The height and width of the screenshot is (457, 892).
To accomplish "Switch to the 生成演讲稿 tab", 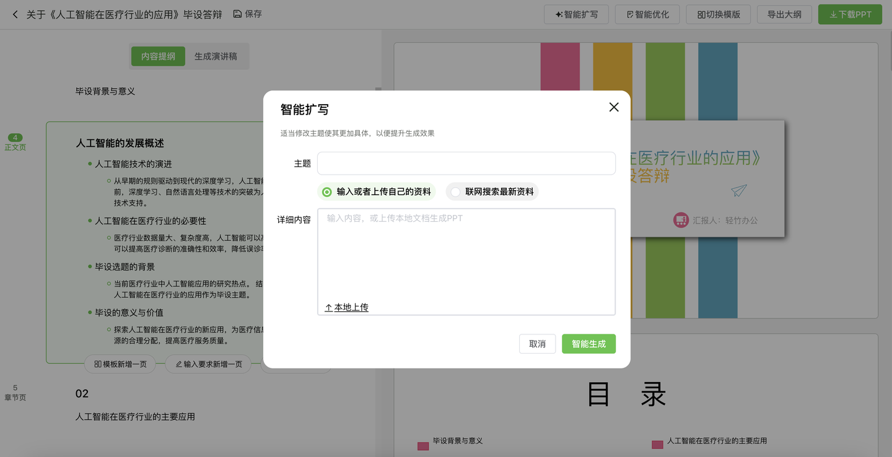I will click(217, 56).
